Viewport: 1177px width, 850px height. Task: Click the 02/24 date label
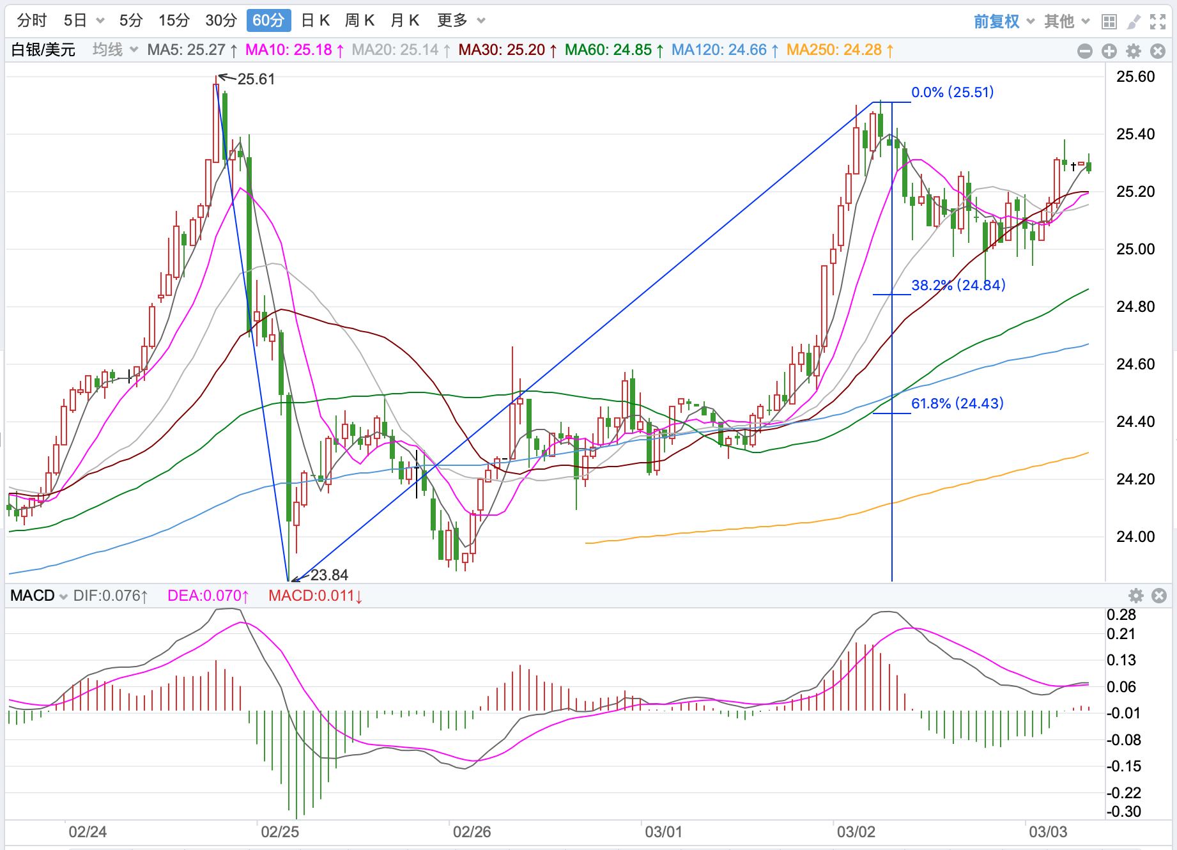88,832
